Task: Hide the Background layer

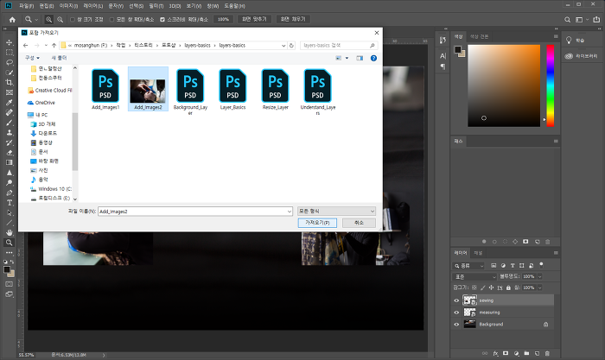Action: click(456, 325)
